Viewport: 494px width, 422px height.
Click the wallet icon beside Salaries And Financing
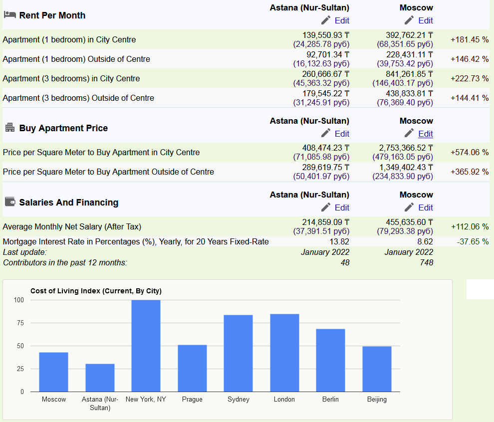click(9, 202)
